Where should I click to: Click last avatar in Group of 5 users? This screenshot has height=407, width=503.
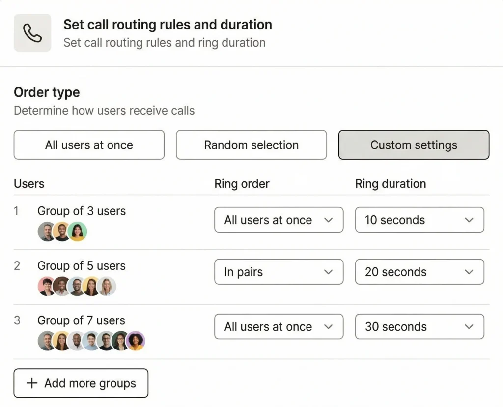tap(107, 287)
